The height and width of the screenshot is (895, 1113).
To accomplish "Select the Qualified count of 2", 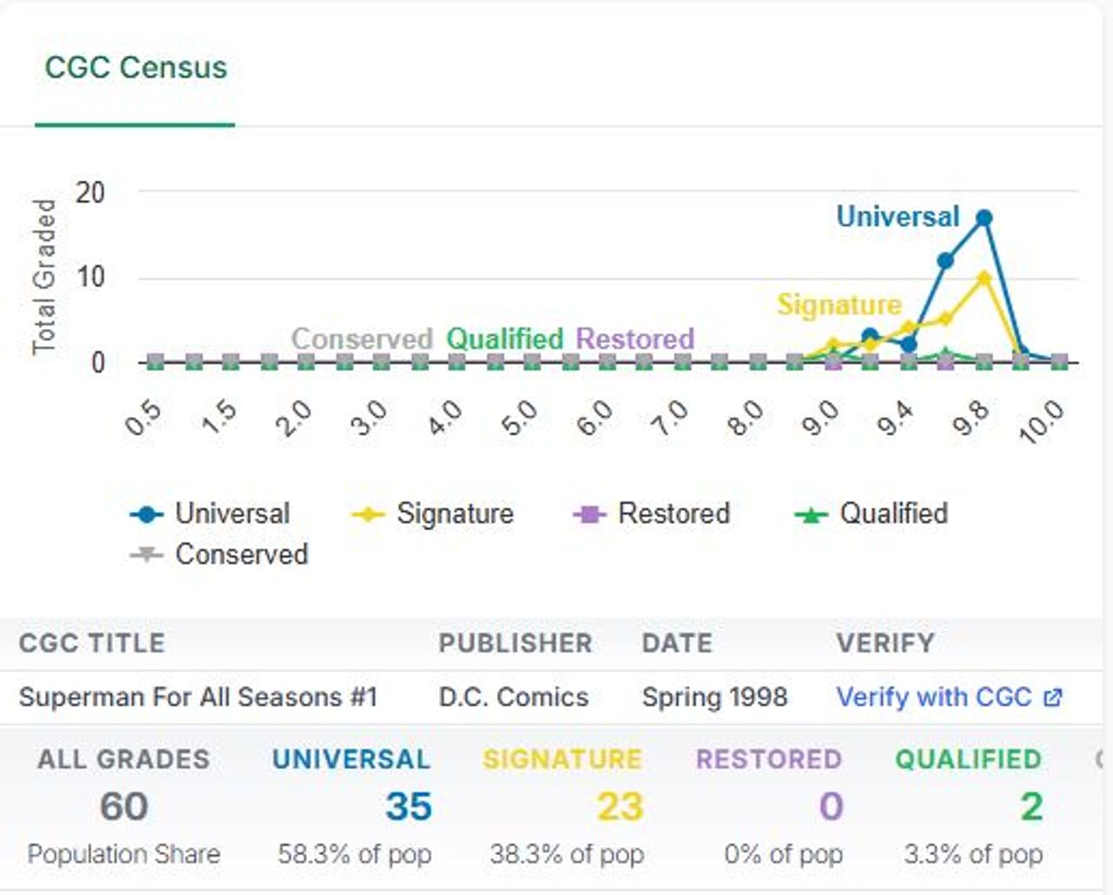I will pyautogui.click(x=1031, y=806).
